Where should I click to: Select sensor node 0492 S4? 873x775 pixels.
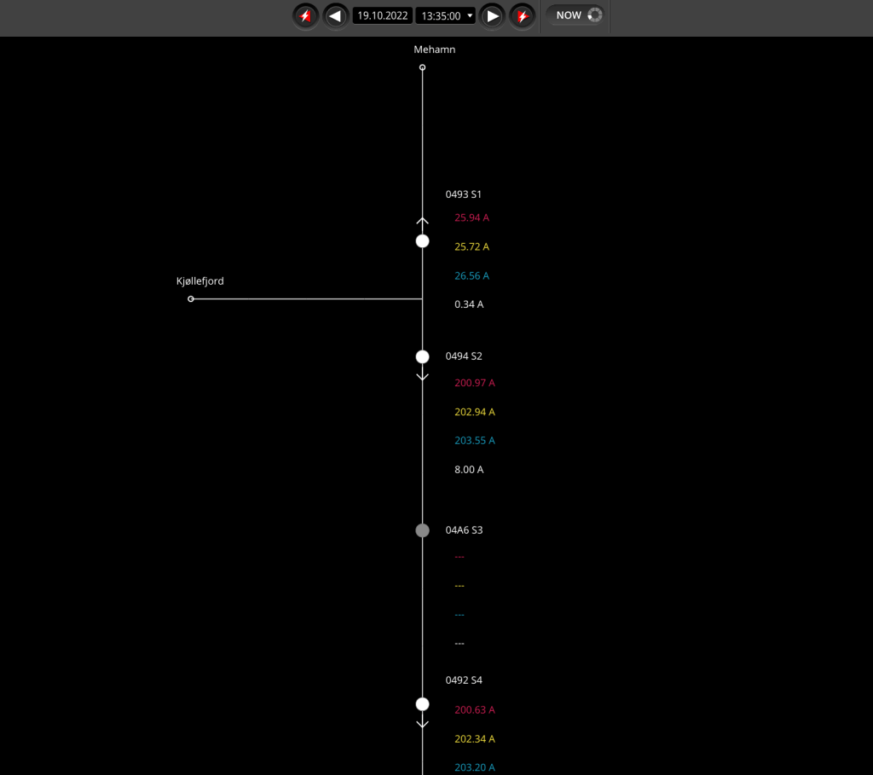click(x=422, y=704)
